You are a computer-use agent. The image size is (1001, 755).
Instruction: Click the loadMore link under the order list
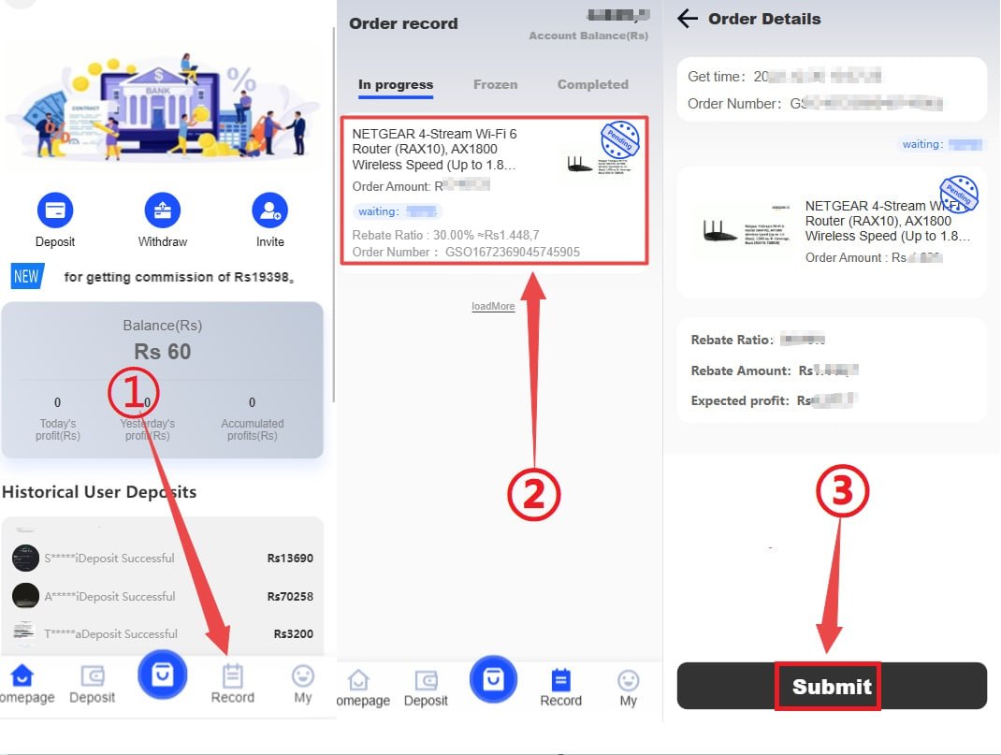(493, 306)
